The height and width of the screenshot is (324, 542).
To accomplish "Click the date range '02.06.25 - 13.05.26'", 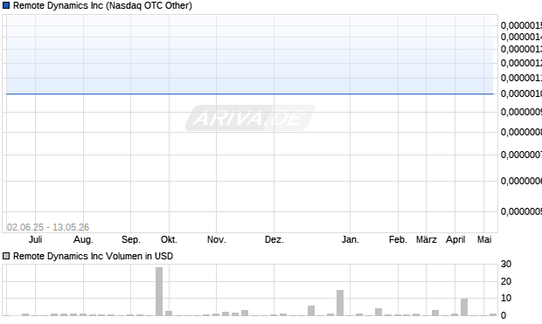I will tap(48, 227).
